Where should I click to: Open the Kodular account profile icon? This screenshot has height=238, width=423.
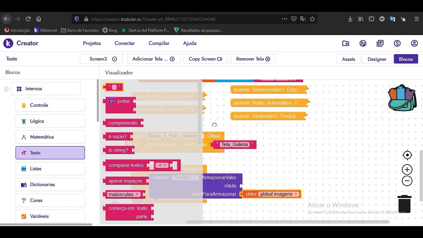[414, 43]
